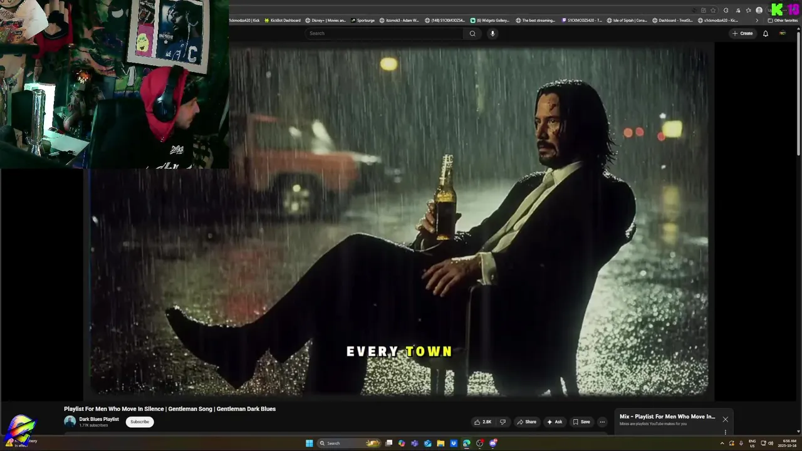The height and width of the screenshot is (451, 802).
Task: Open Mix playlist options three-dot menu
Action: [x=726, y=432]
